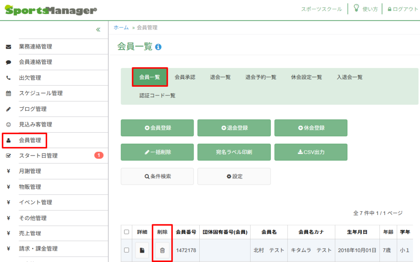The width and height of the screenshot is (420, 262).
Task: Click the trash icon to delete member
Action: [162, 250]
